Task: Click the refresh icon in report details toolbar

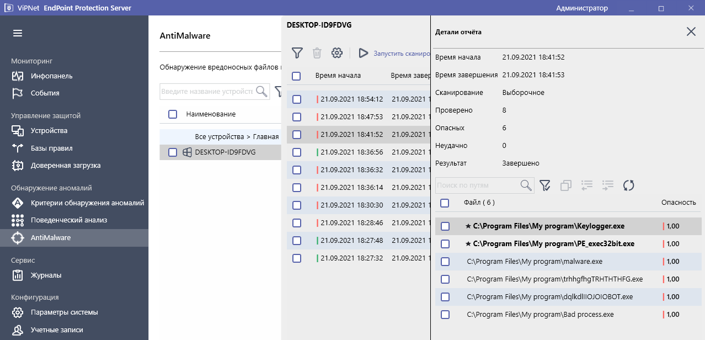Action: (628, 185)
